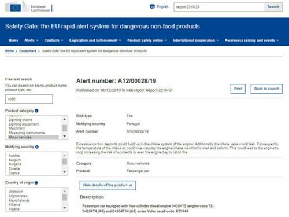289x217 pixels.
Task: Click country of origin scroll down arrow
Action: (65, 208)
